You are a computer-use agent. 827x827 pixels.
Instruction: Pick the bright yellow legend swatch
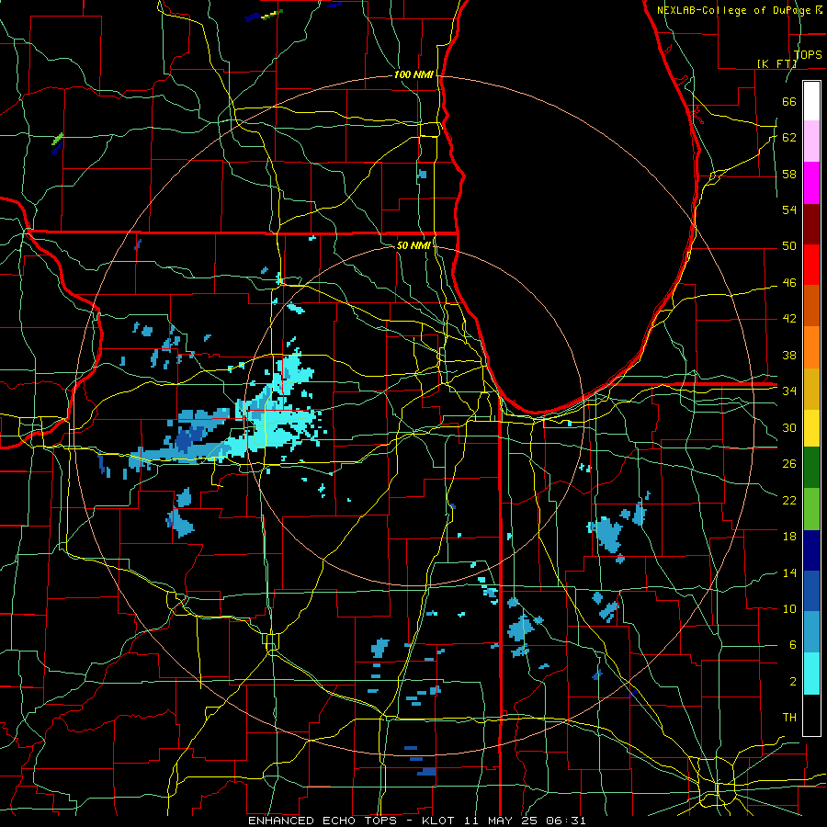coord(811,428)
